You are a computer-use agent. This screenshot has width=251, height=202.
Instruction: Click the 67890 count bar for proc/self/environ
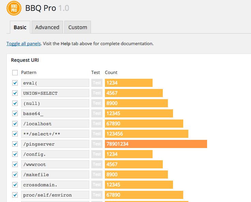[x=144, y=195]
